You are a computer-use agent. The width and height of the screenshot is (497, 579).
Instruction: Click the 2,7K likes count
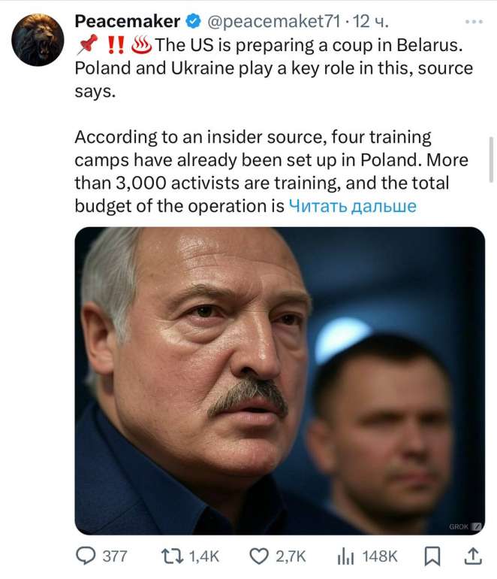291,556
